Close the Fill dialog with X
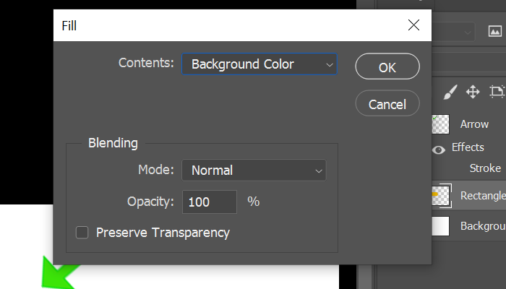This screenshot has width=506, height=289. 413,25
